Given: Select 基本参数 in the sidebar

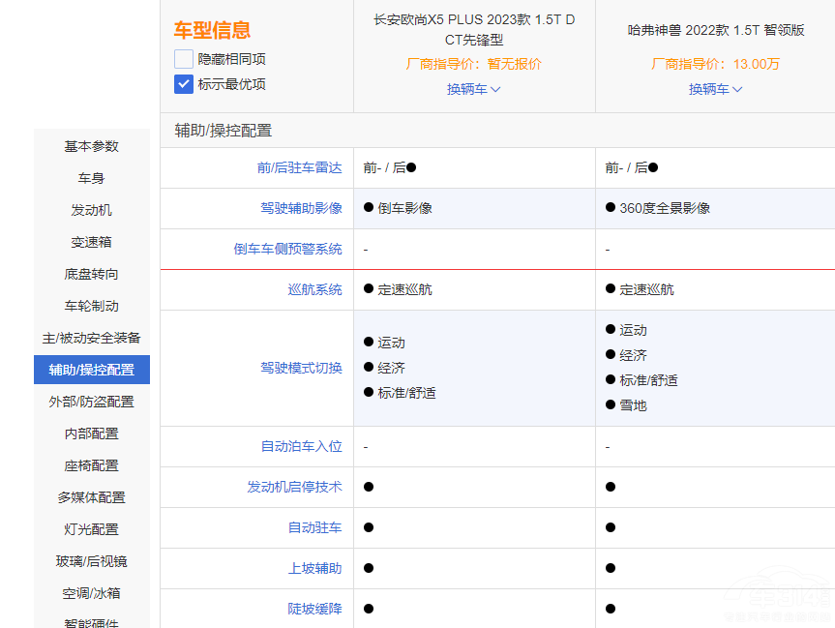Looking at the screenshot, I should tap(92, 146).
